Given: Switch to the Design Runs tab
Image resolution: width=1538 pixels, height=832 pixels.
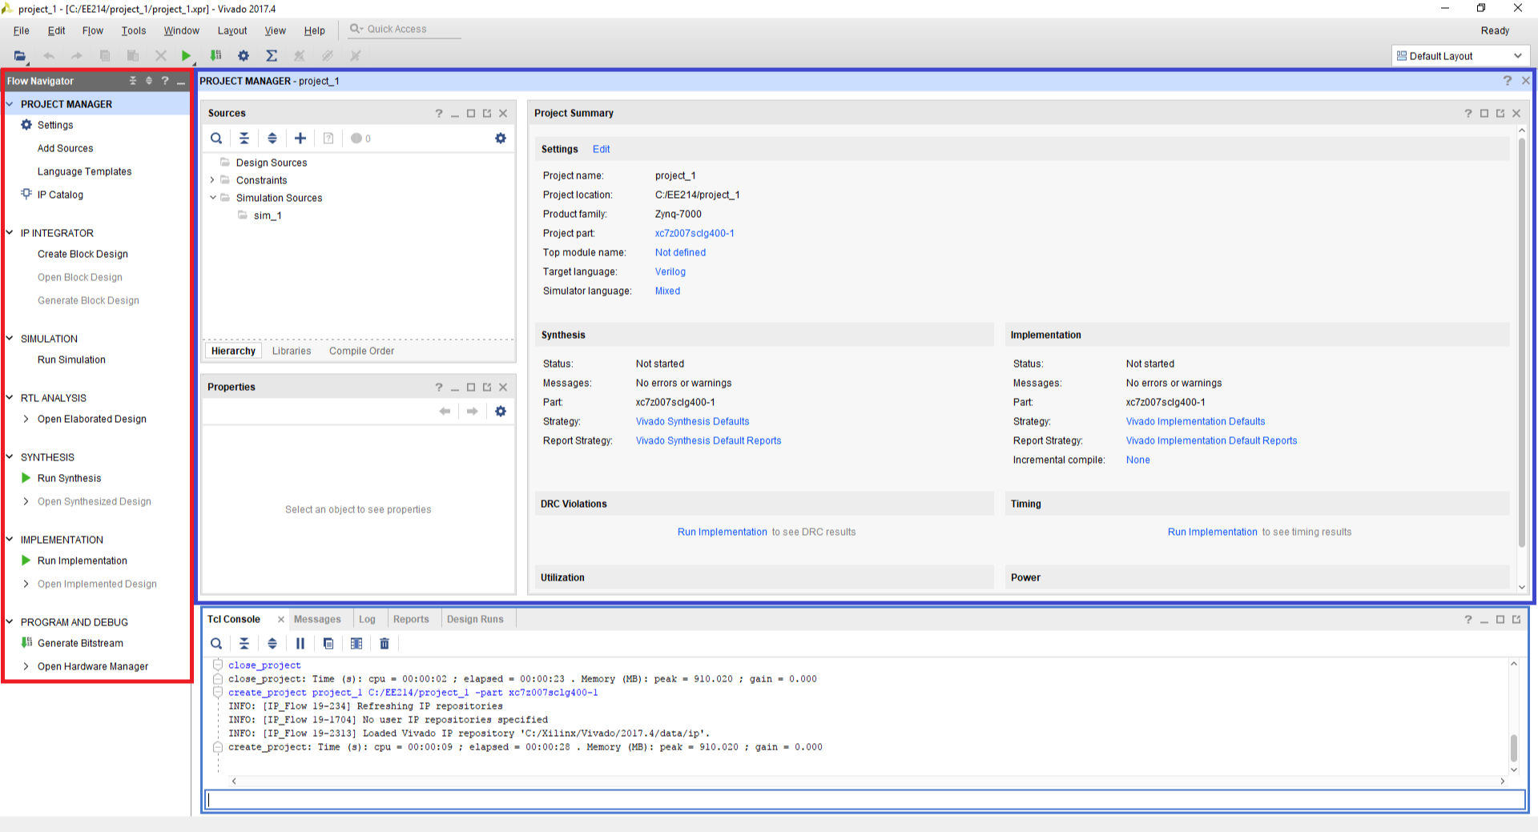Looking at the screenshot, I should [475, 619].
